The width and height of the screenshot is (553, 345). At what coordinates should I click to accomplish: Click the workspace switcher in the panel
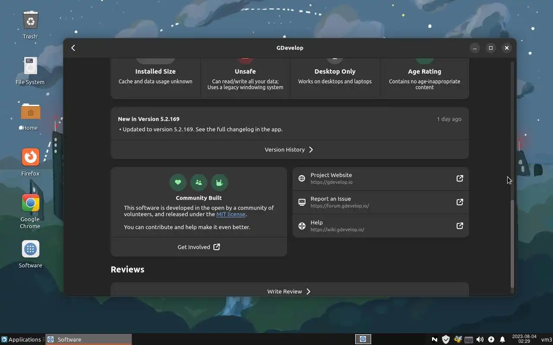[x=363, y=339]
